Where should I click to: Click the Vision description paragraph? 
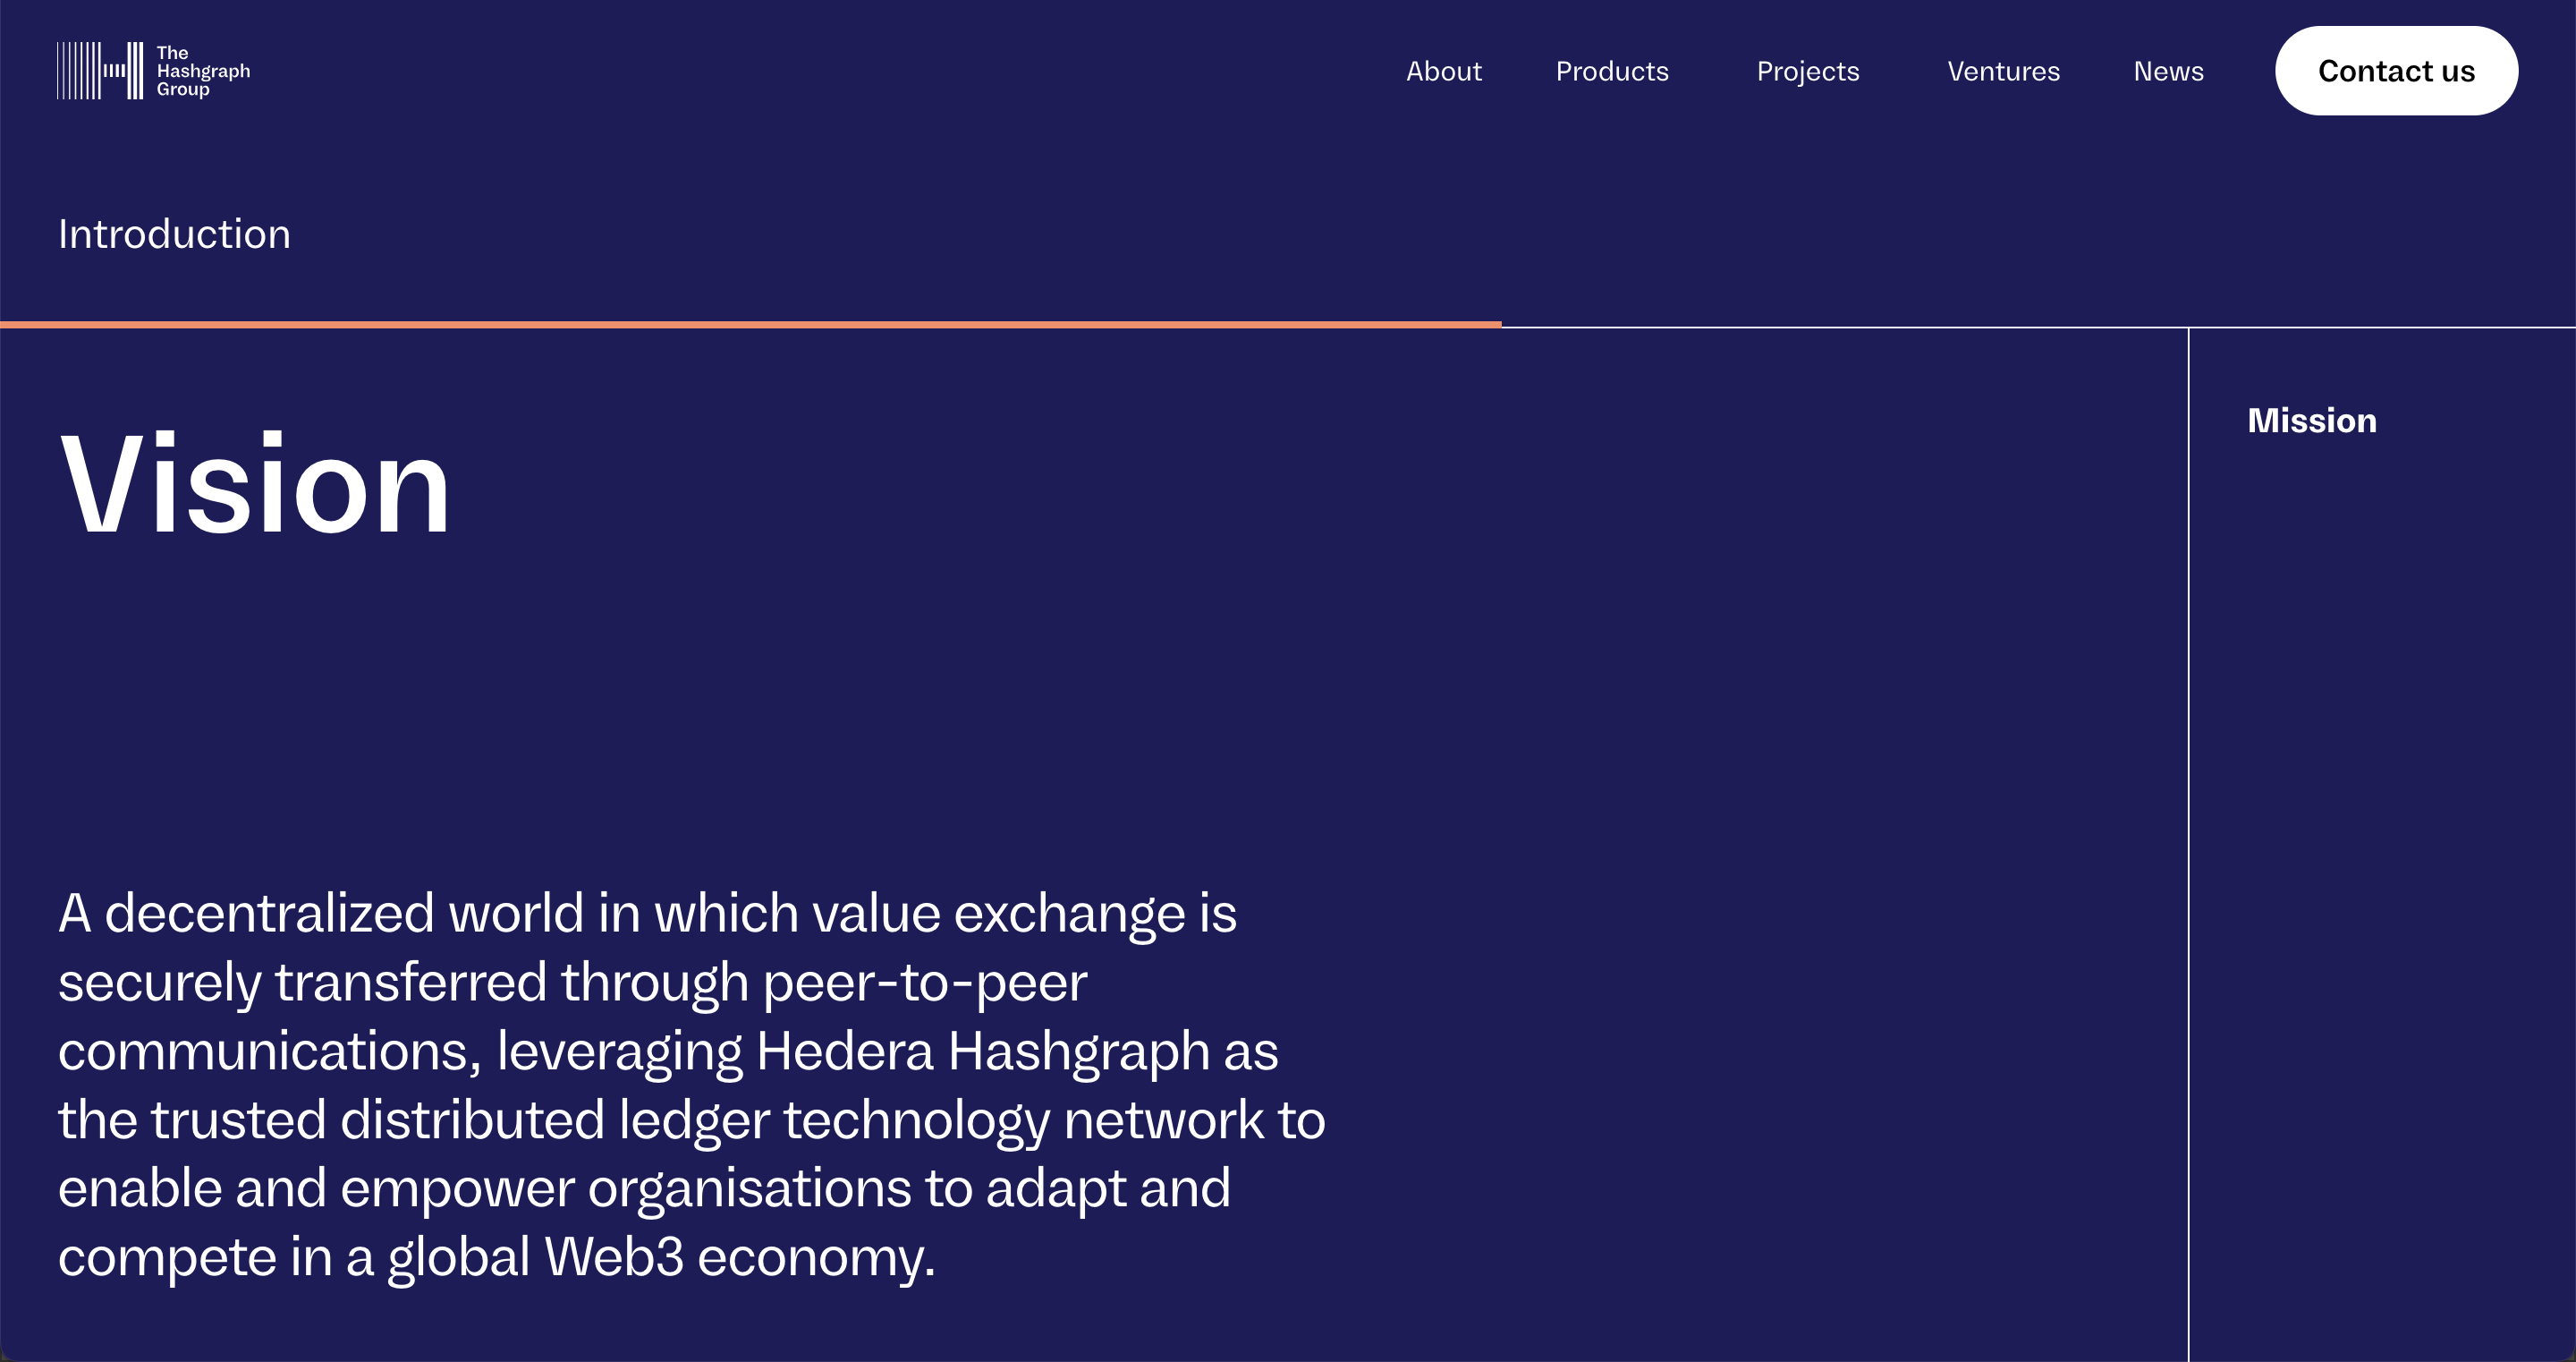pos(690,1085)
